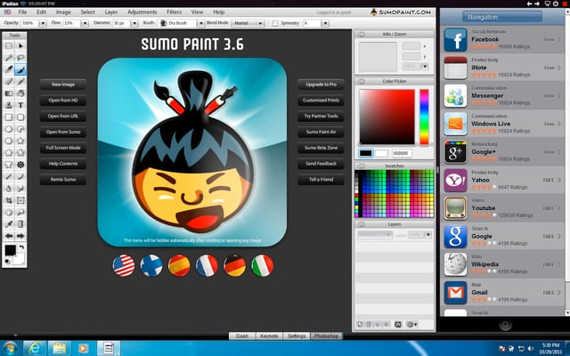Select the Rectangle shape tool
Screen dimensions: 570x356
coord(9,117)
